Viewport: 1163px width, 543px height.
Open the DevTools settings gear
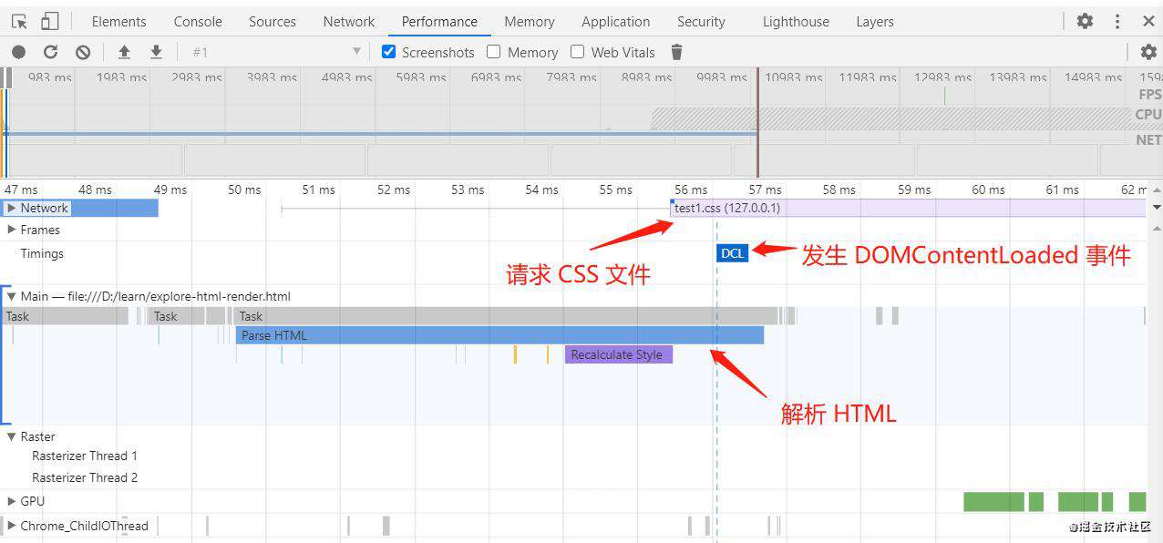1085,21
